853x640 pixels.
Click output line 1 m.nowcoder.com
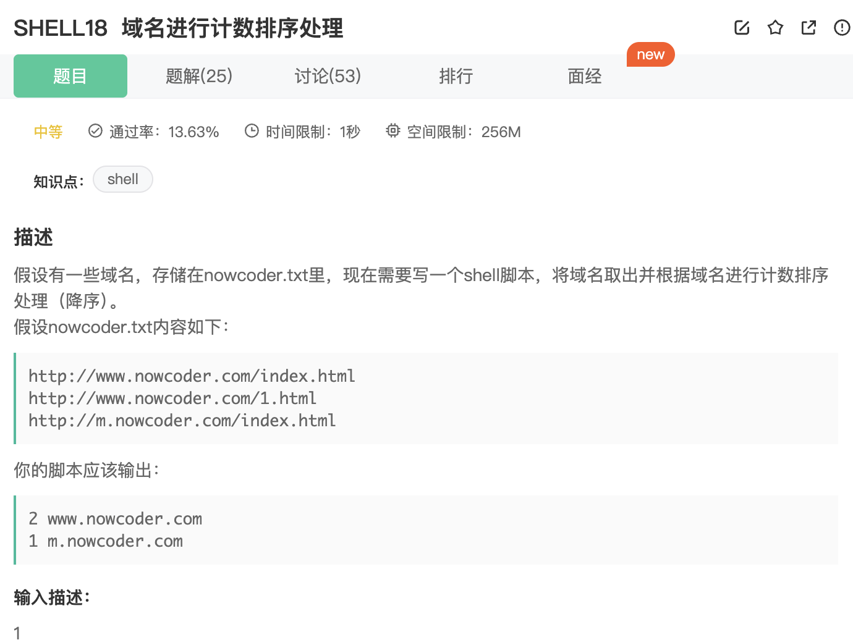coord(106,541)
